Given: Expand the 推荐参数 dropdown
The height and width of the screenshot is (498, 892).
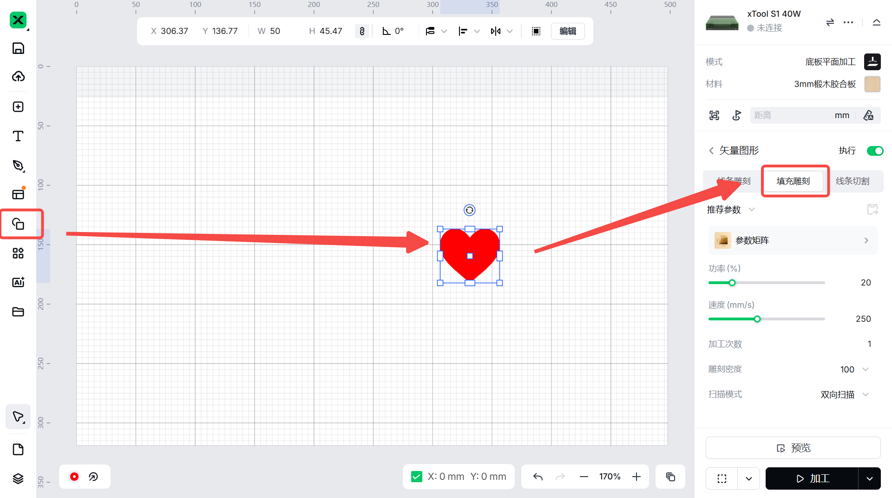Looking at the screenshot, I should 751,209.
